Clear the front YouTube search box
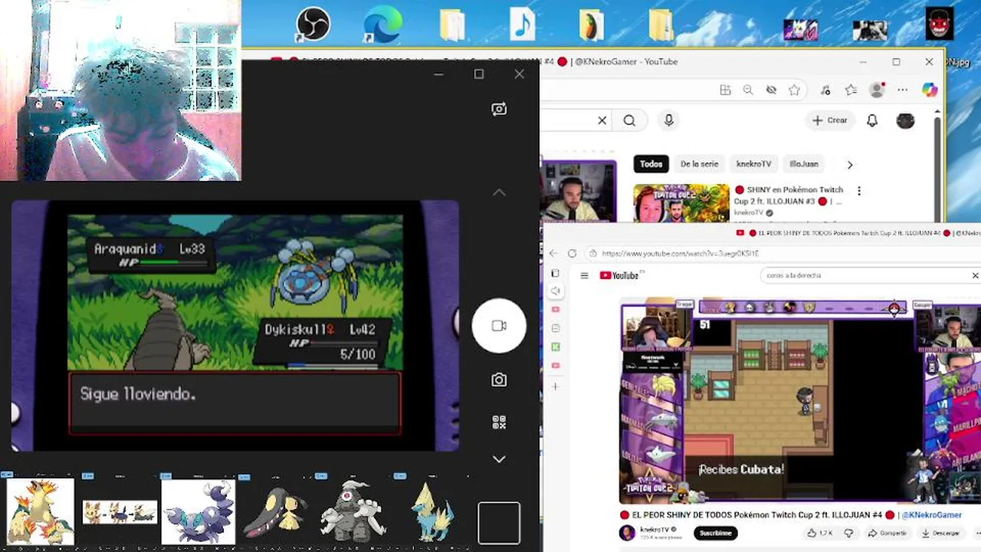 click(x=975, y=275)
